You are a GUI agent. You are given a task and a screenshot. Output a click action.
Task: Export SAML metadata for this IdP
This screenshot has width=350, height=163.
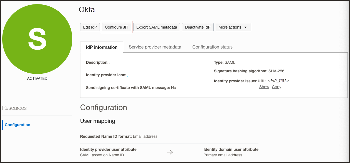[156, 27]
